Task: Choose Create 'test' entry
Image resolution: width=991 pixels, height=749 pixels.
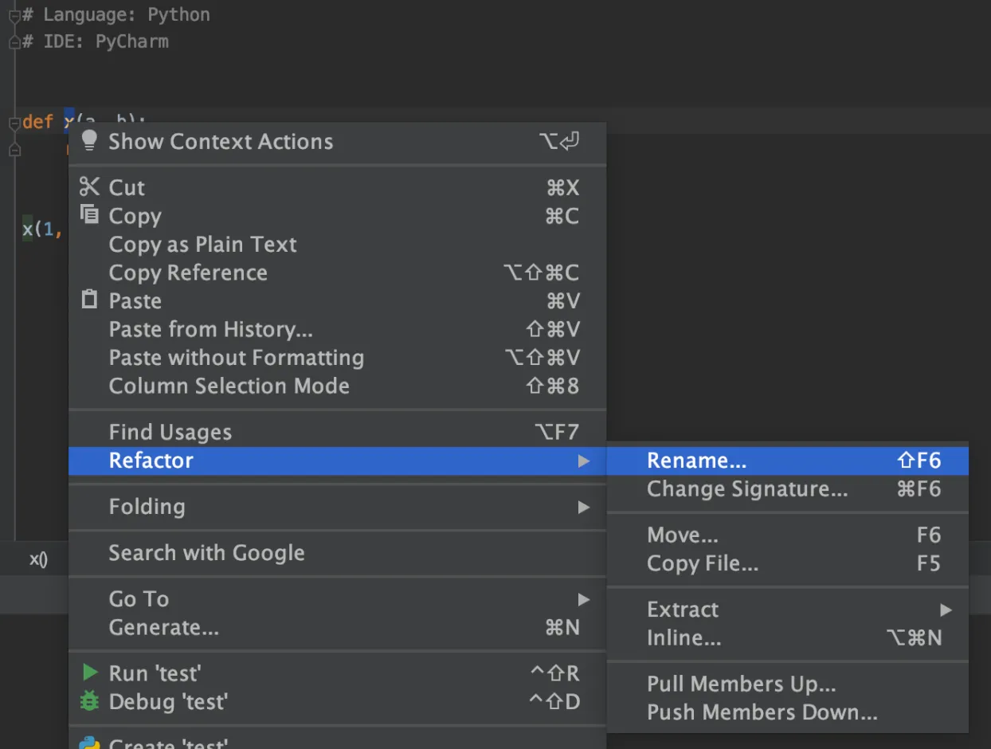Action: [338, 741]
